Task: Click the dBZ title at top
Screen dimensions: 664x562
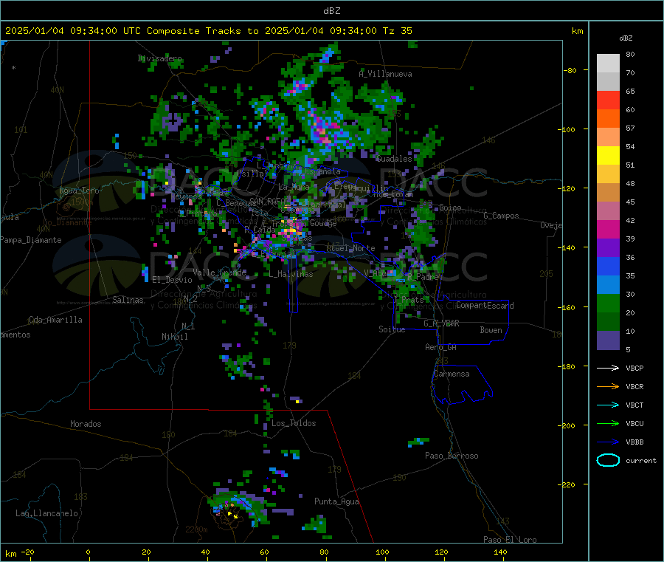Action: click(x=331, y=11)
